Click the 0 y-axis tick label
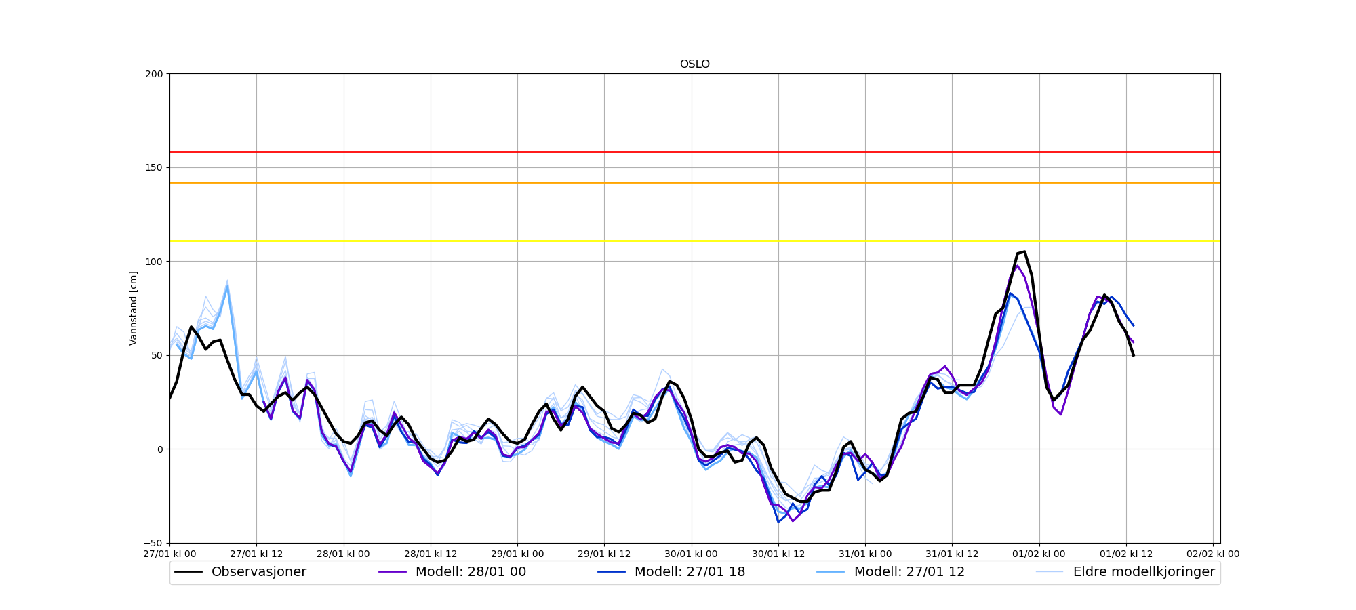Viewport: 1356px width, 610px height. tap(161, 449)
